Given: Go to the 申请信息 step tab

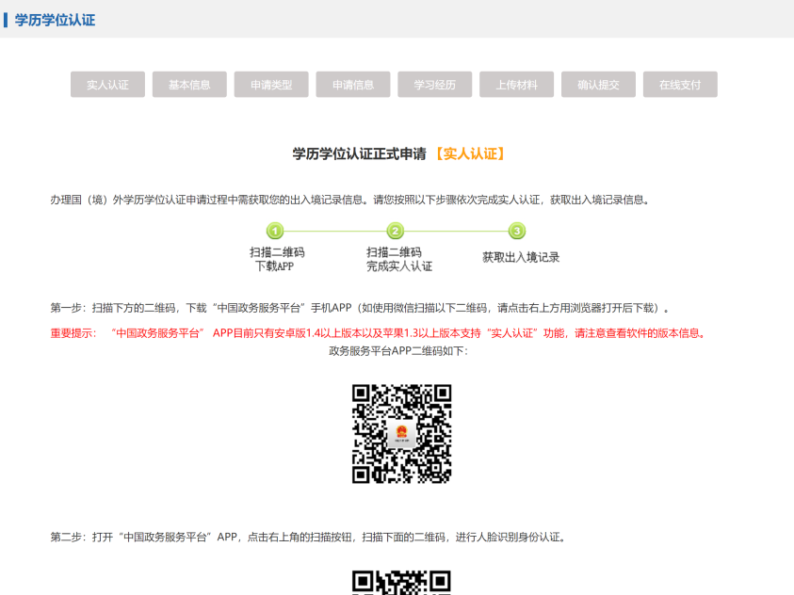Looking at the screenshot, I should (x=353, y=85).
